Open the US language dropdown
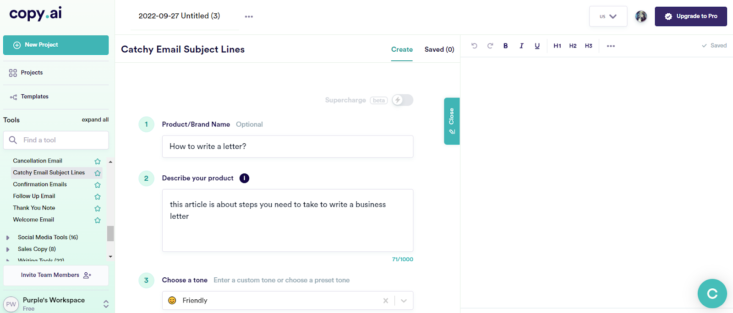 [x=608, y=16]
